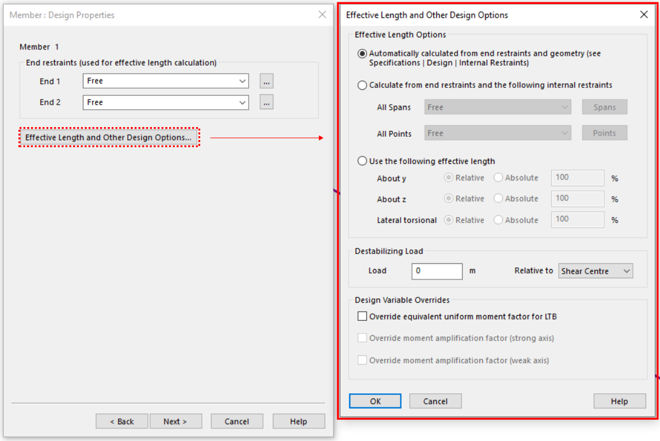Expand the Relative to Shear Centre dropdown
This screenshot has height=441, width=660.
(x=596, y=271)
